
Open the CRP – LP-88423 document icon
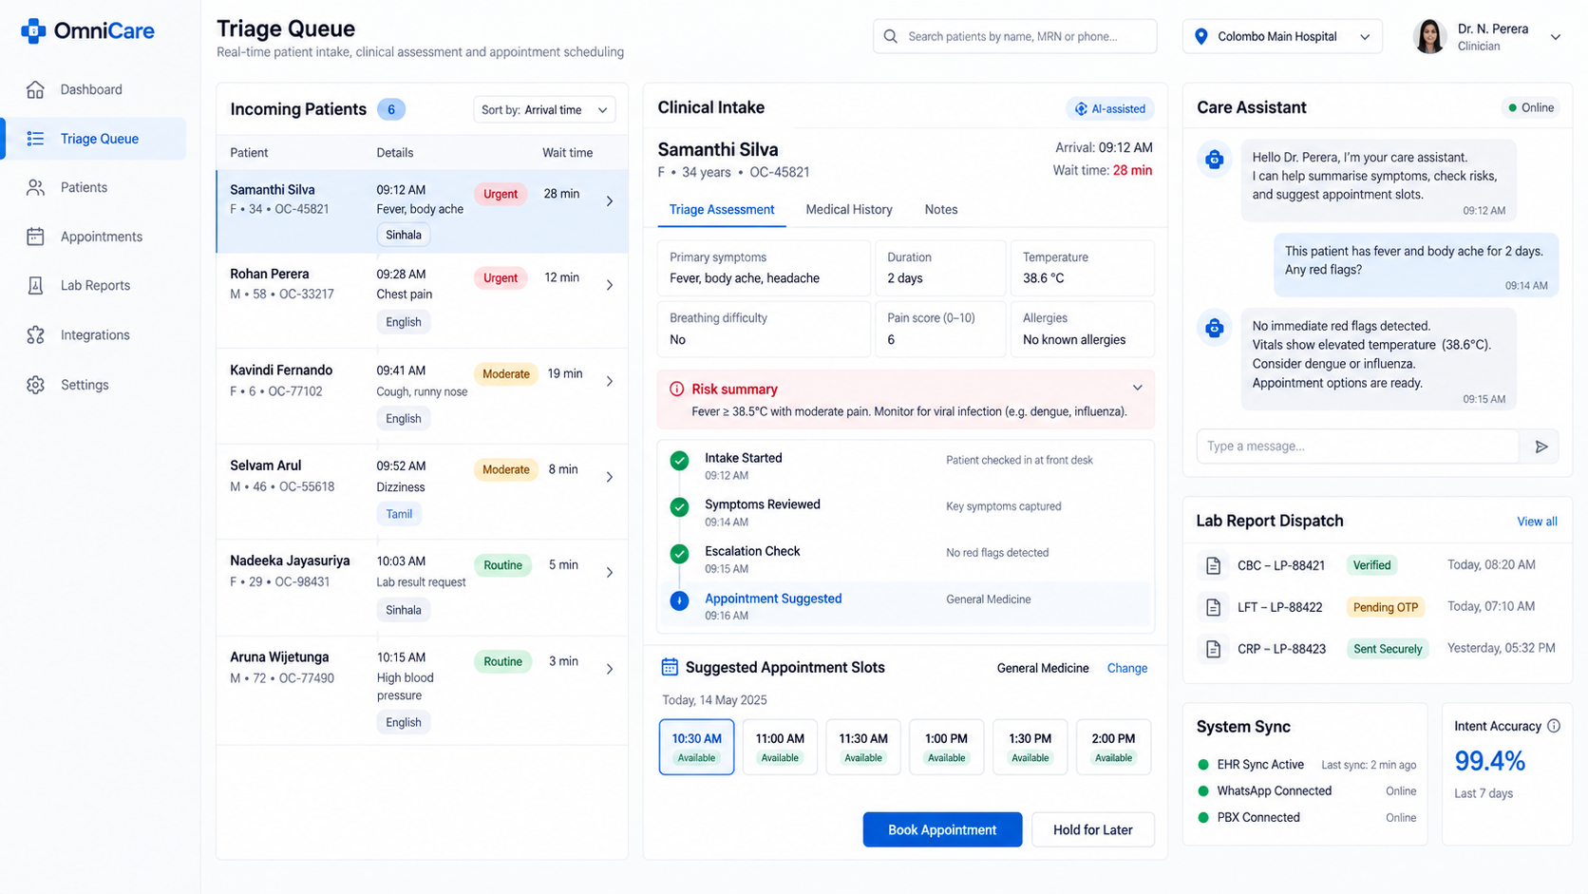pos(1213,649)
